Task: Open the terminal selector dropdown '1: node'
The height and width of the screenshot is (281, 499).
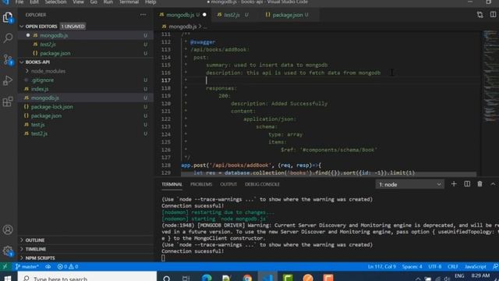Action: click(409, 184)
